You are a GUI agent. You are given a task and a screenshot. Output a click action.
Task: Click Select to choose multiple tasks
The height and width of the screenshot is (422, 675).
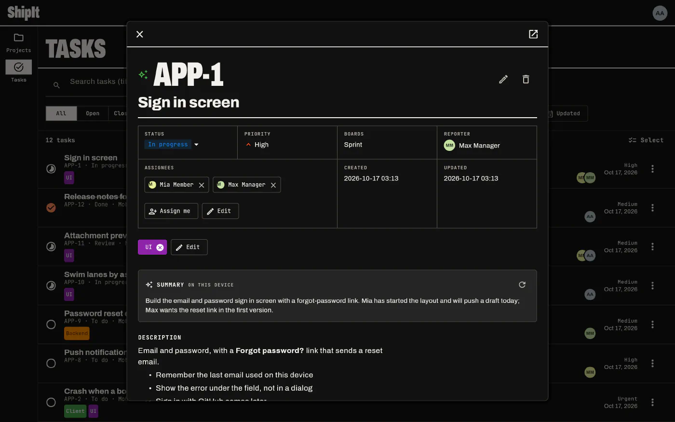coord(646,140)
